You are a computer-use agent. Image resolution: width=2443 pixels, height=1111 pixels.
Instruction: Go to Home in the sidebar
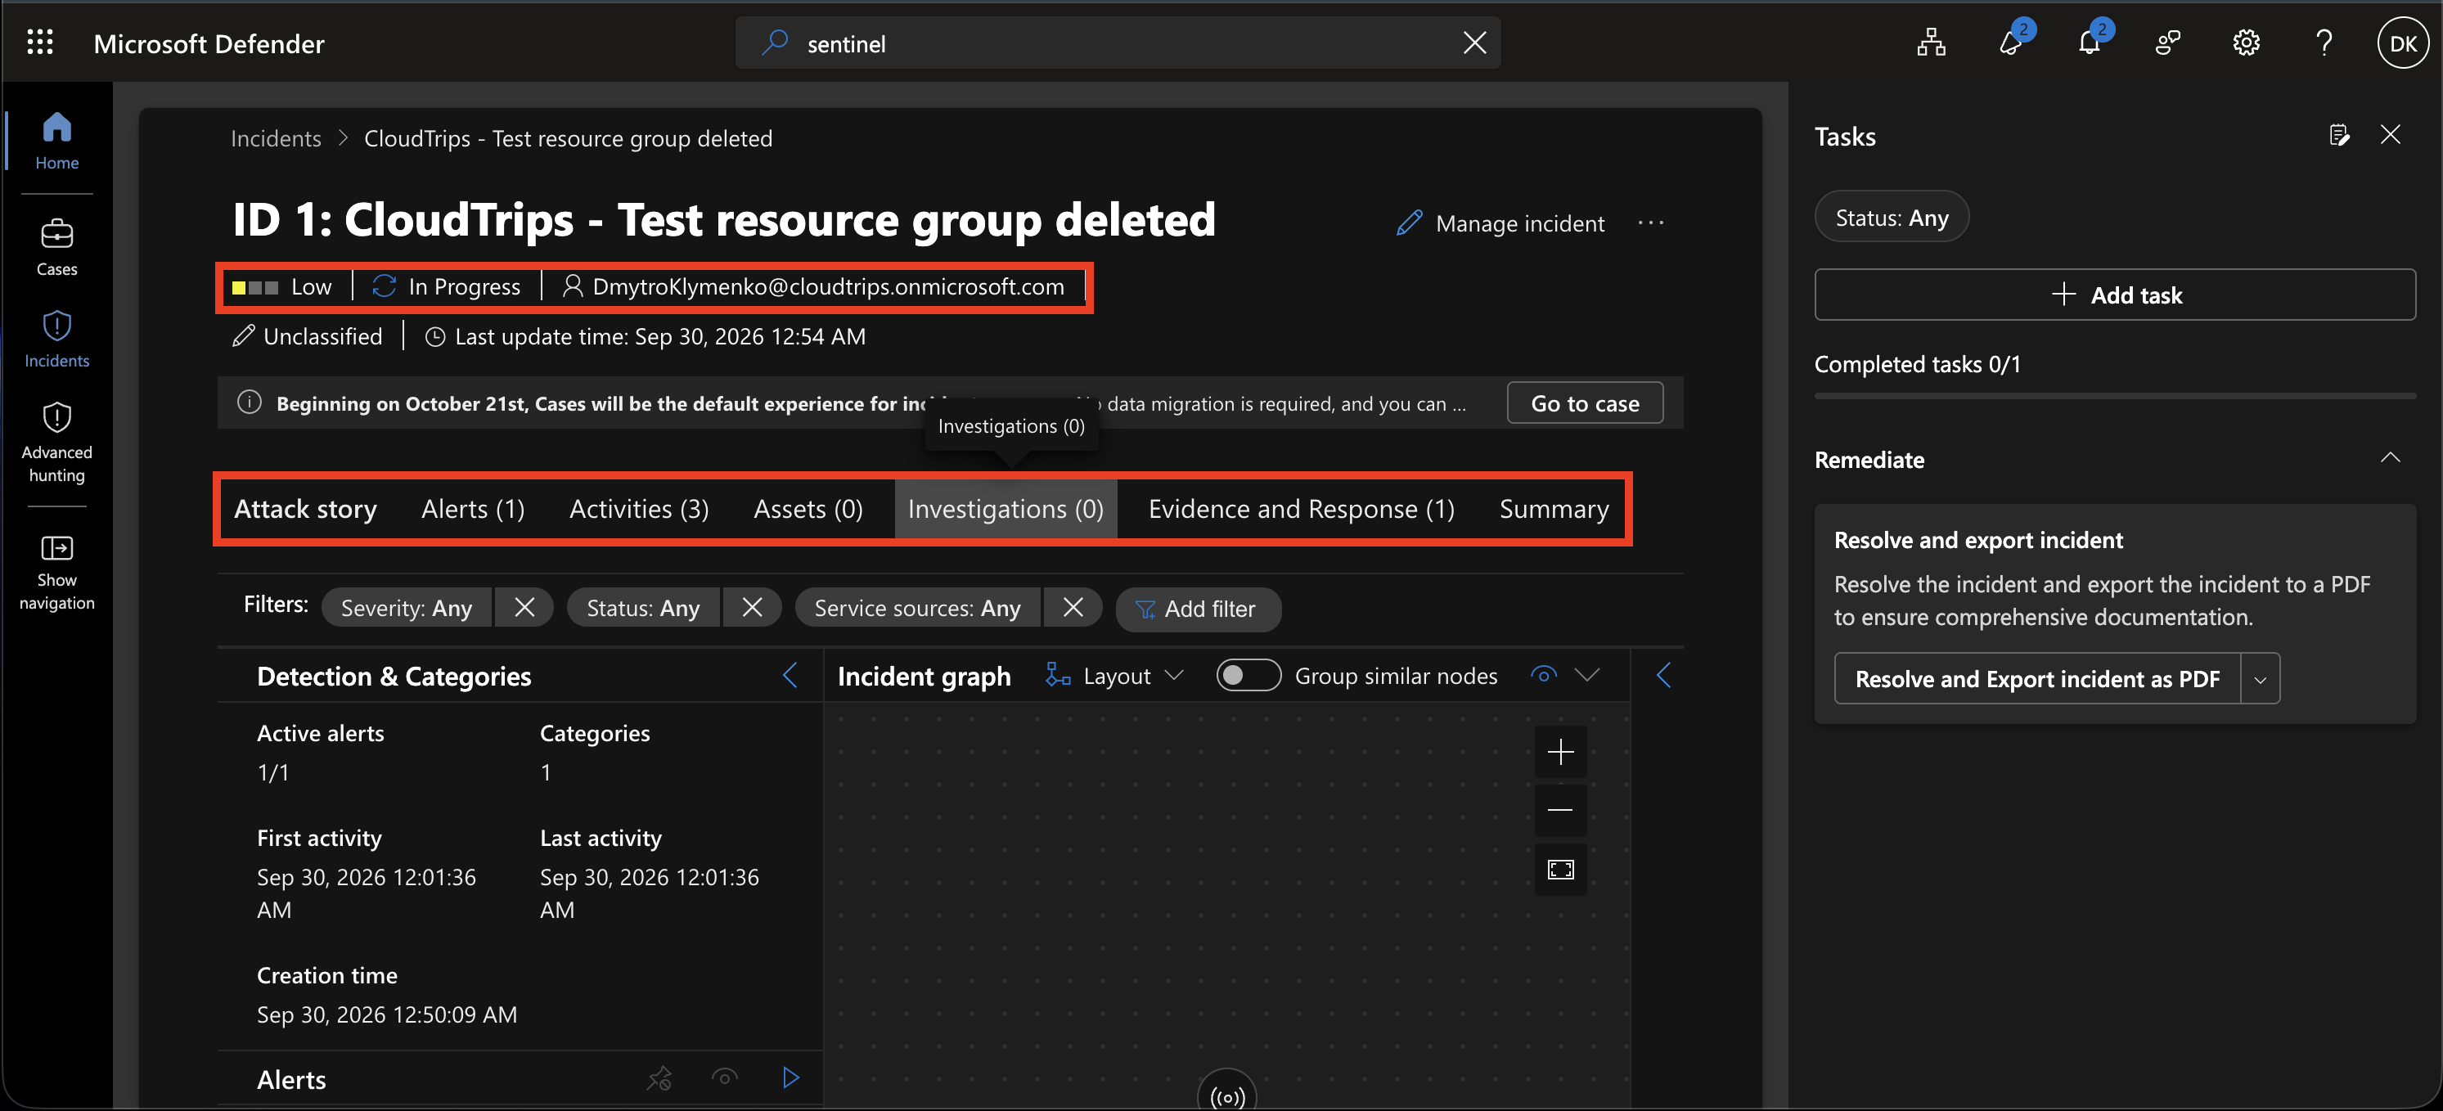[57, 142]
